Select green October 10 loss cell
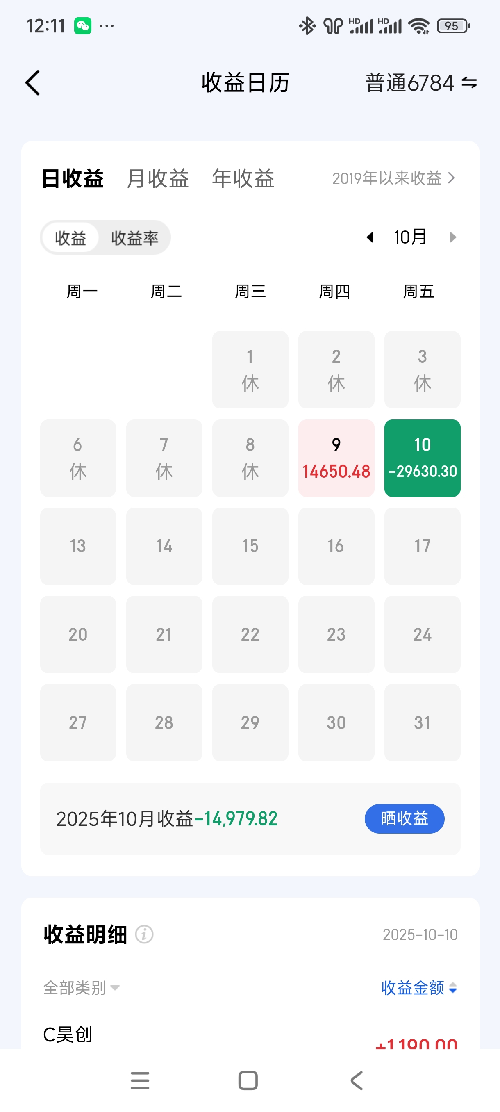500x1112 pixels. [422, 458]
